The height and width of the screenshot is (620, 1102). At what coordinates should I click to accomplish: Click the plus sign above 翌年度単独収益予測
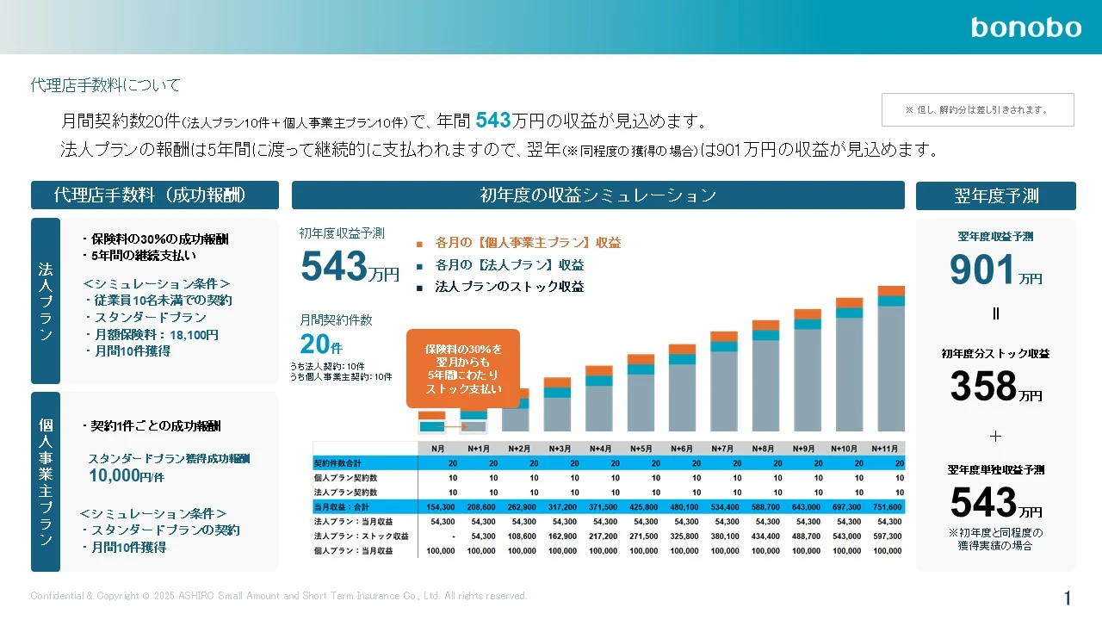tap(995, 437)
